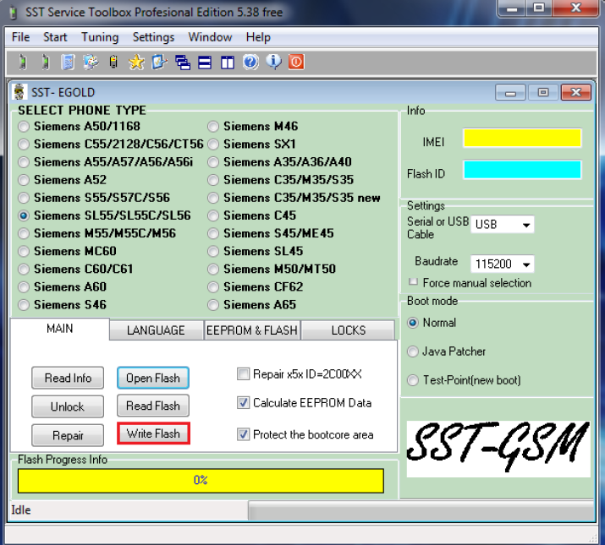Switch to the MAIN tab
This screenshot has width=605, height=545.
point(59,329)
